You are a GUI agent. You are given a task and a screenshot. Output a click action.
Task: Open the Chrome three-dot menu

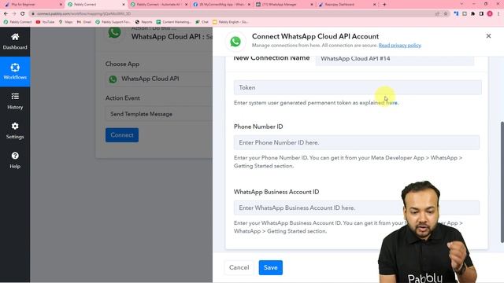498,14
